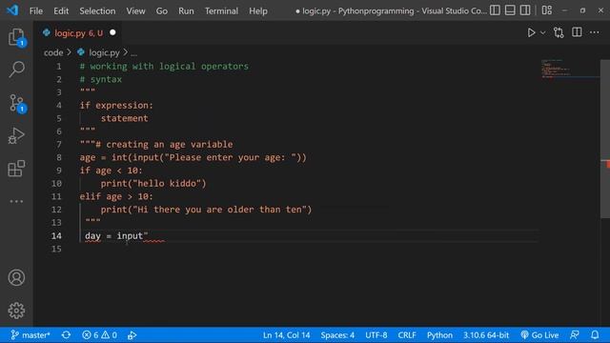
Task: Close logic.py tab via unsaved dot
Action: (112, 32)
